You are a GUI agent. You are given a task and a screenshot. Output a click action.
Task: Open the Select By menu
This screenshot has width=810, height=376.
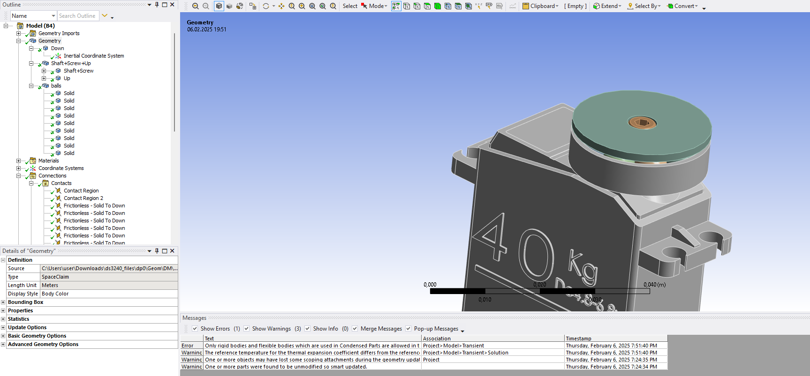(644, 6)
